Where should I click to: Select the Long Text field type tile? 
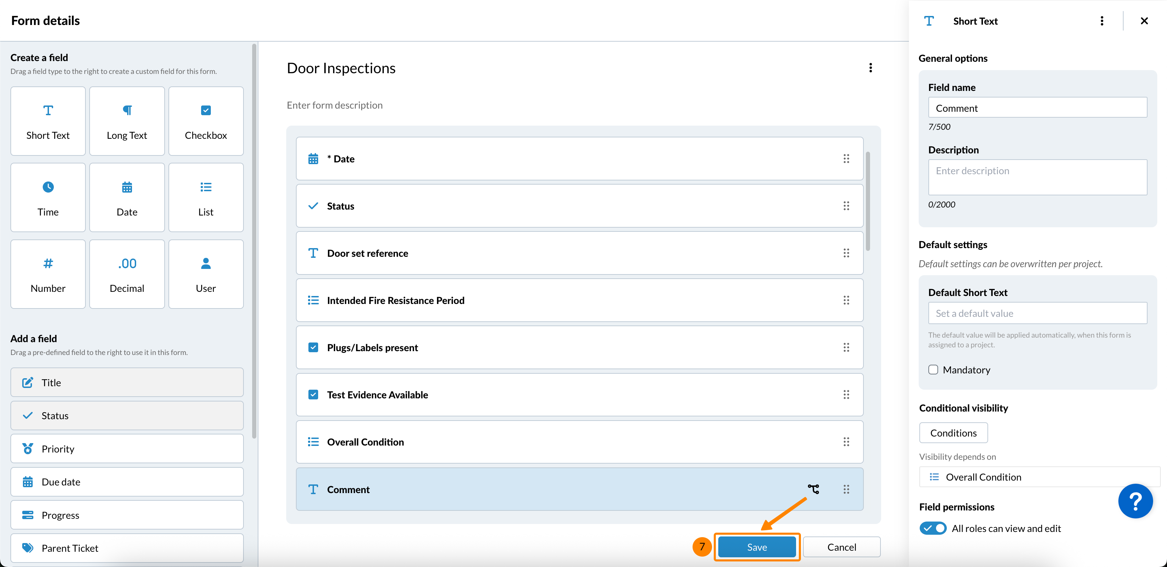pos(127,121)
